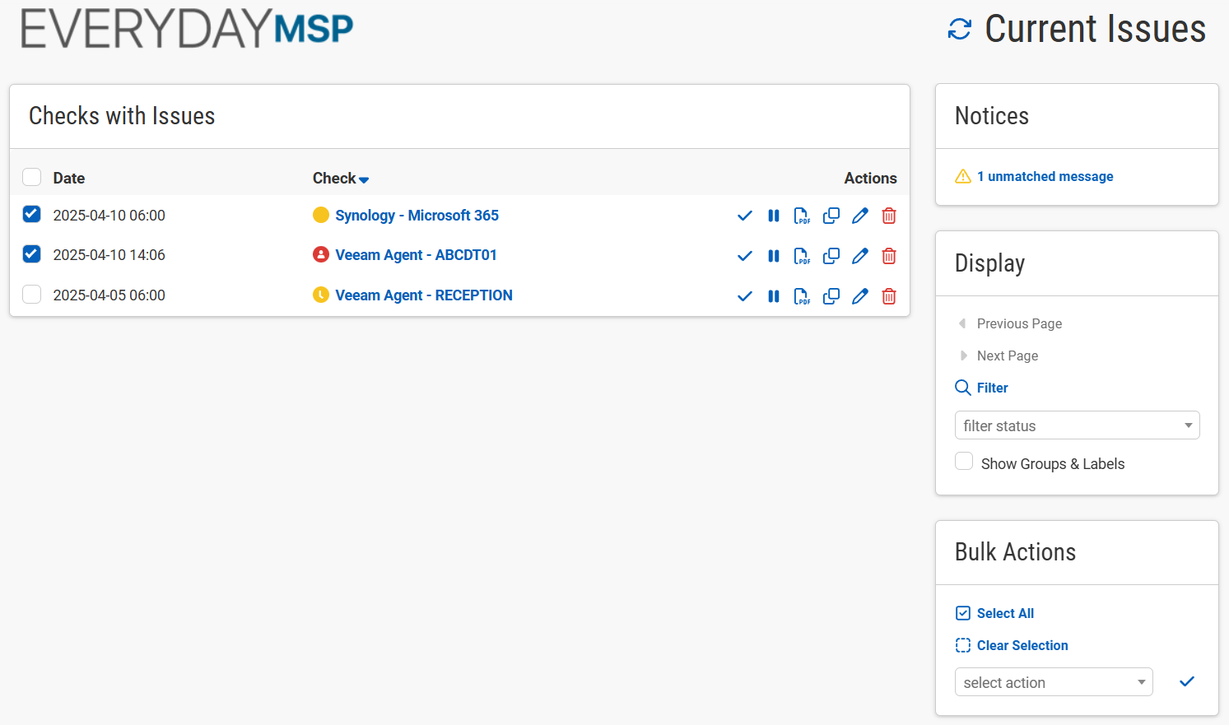The image size is (1229, 725).
Task: Uncheck the Synology - Microsoft 365 row checkbox
Action: [x=31, y=214]
